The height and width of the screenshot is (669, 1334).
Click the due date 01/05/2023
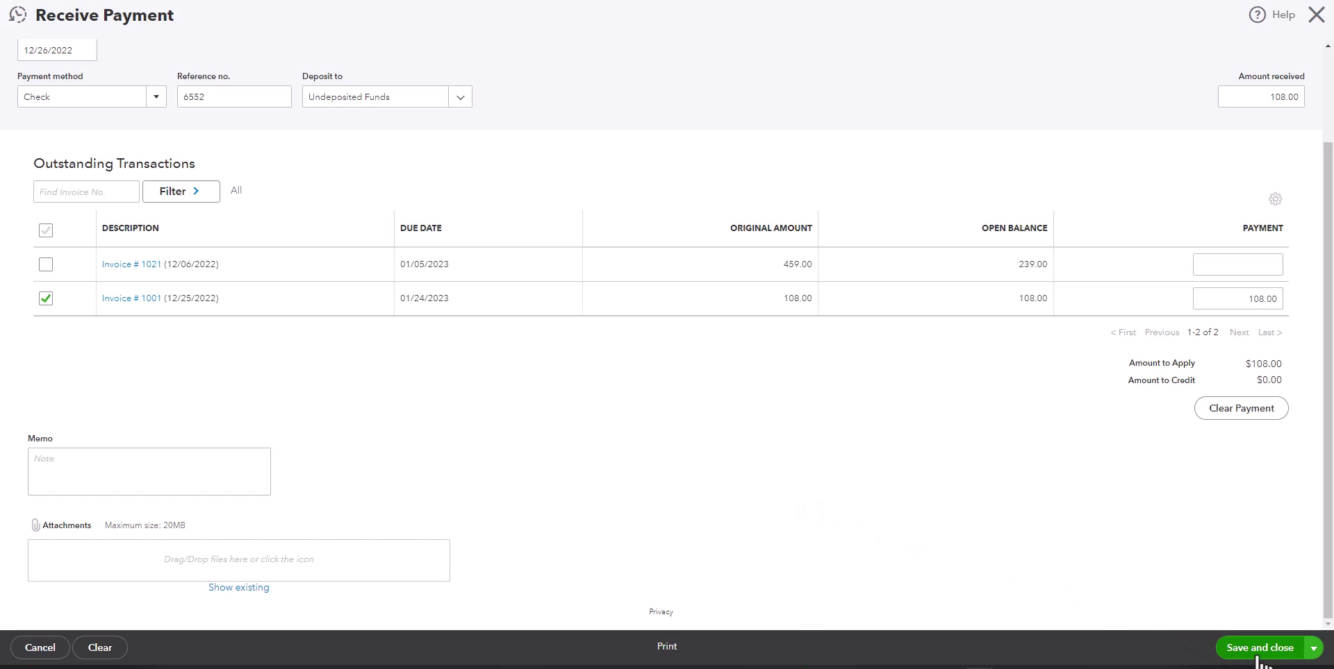click(x=425, y=264)
